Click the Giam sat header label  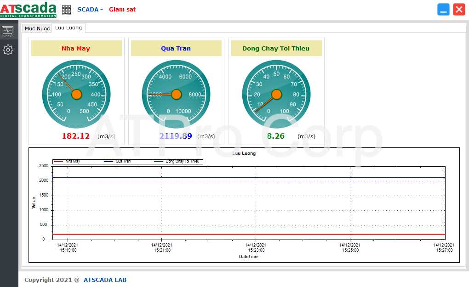pyautogui.click(x=122, y=10)
